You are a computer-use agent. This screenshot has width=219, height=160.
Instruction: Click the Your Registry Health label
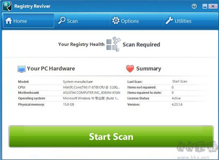(81, 44)
